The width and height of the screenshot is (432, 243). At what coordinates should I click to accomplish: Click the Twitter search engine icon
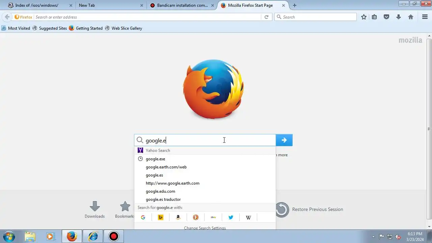coord(231,217)
